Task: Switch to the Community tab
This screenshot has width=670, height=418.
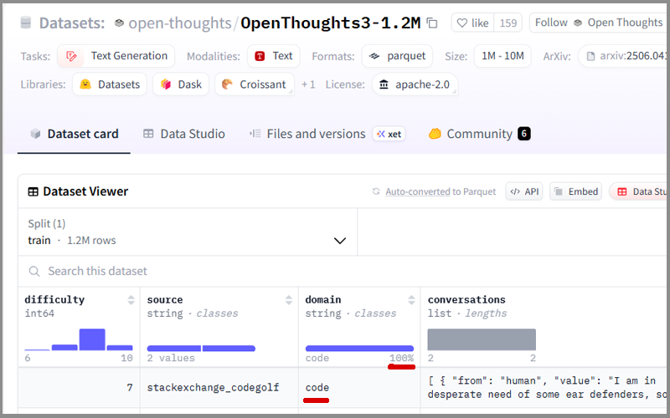Action: coord(479,134)
